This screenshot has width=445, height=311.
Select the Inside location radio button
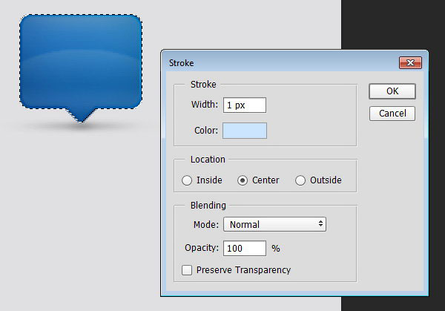(187, 180)
